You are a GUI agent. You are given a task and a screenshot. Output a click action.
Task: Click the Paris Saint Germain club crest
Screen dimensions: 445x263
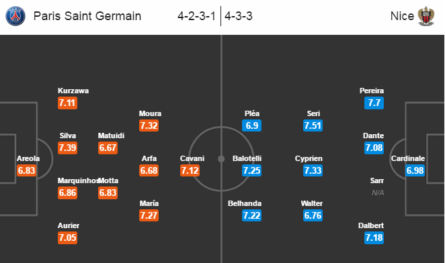(15, 16)
